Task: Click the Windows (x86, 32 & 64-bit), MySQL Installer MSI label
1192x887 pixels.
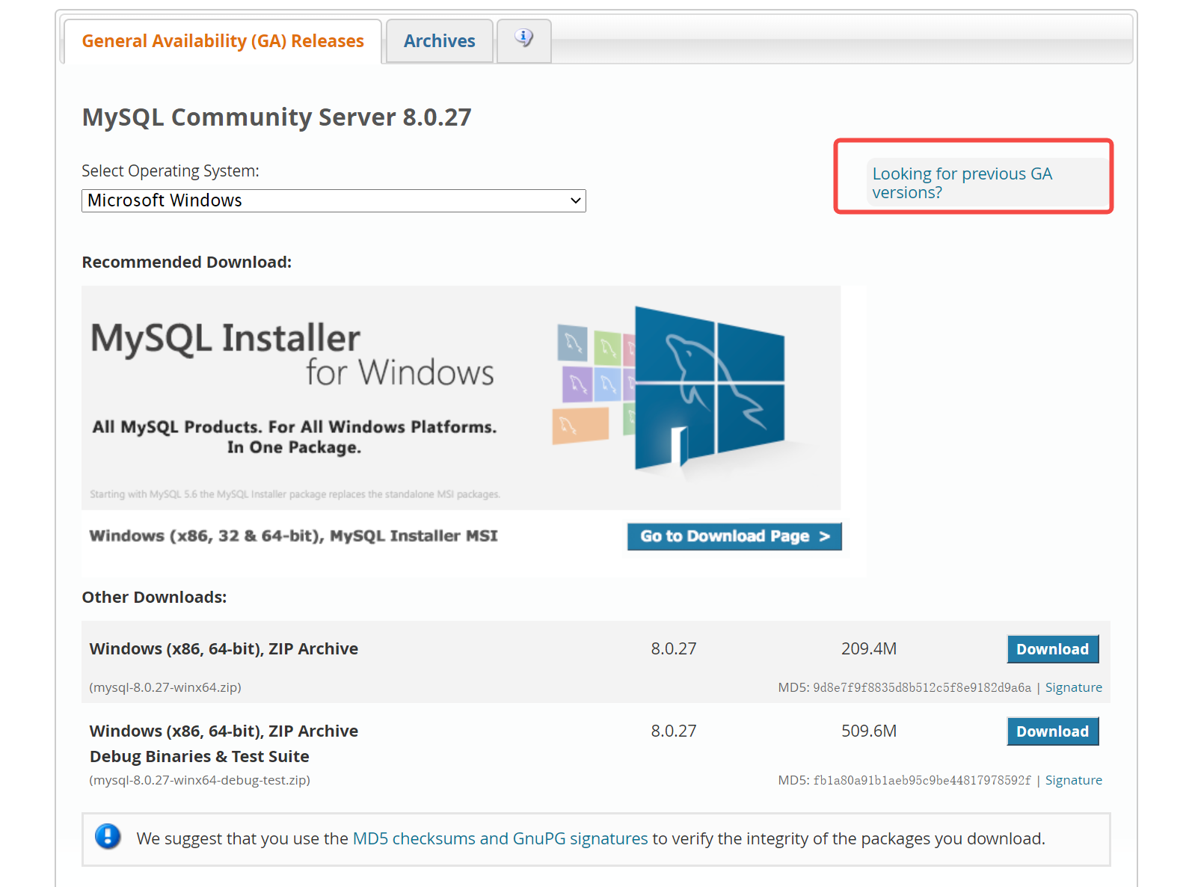Action: (293, 536)
